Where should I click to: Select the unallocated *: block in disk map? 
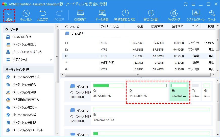(195, 92)
